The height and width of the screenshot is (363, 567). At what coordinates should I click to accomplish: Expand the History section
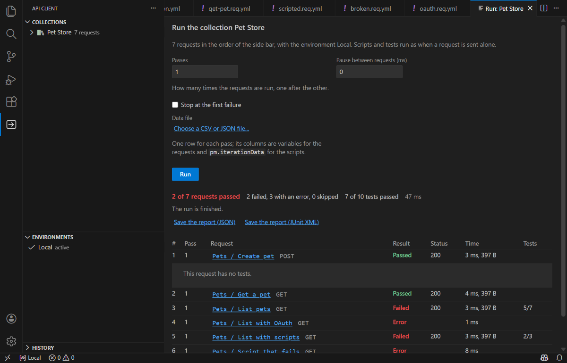click(28, 348)
